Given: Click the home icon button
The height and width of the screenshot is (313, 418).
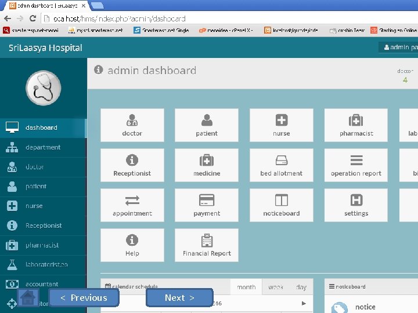Looking at the screenshot, I should pyautogui.click(x=28, y=297).
